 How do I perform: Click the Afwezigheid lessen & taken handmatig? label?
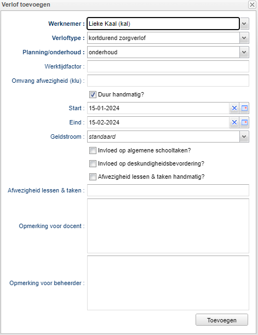pyautogui.click(x=151, y=177)
